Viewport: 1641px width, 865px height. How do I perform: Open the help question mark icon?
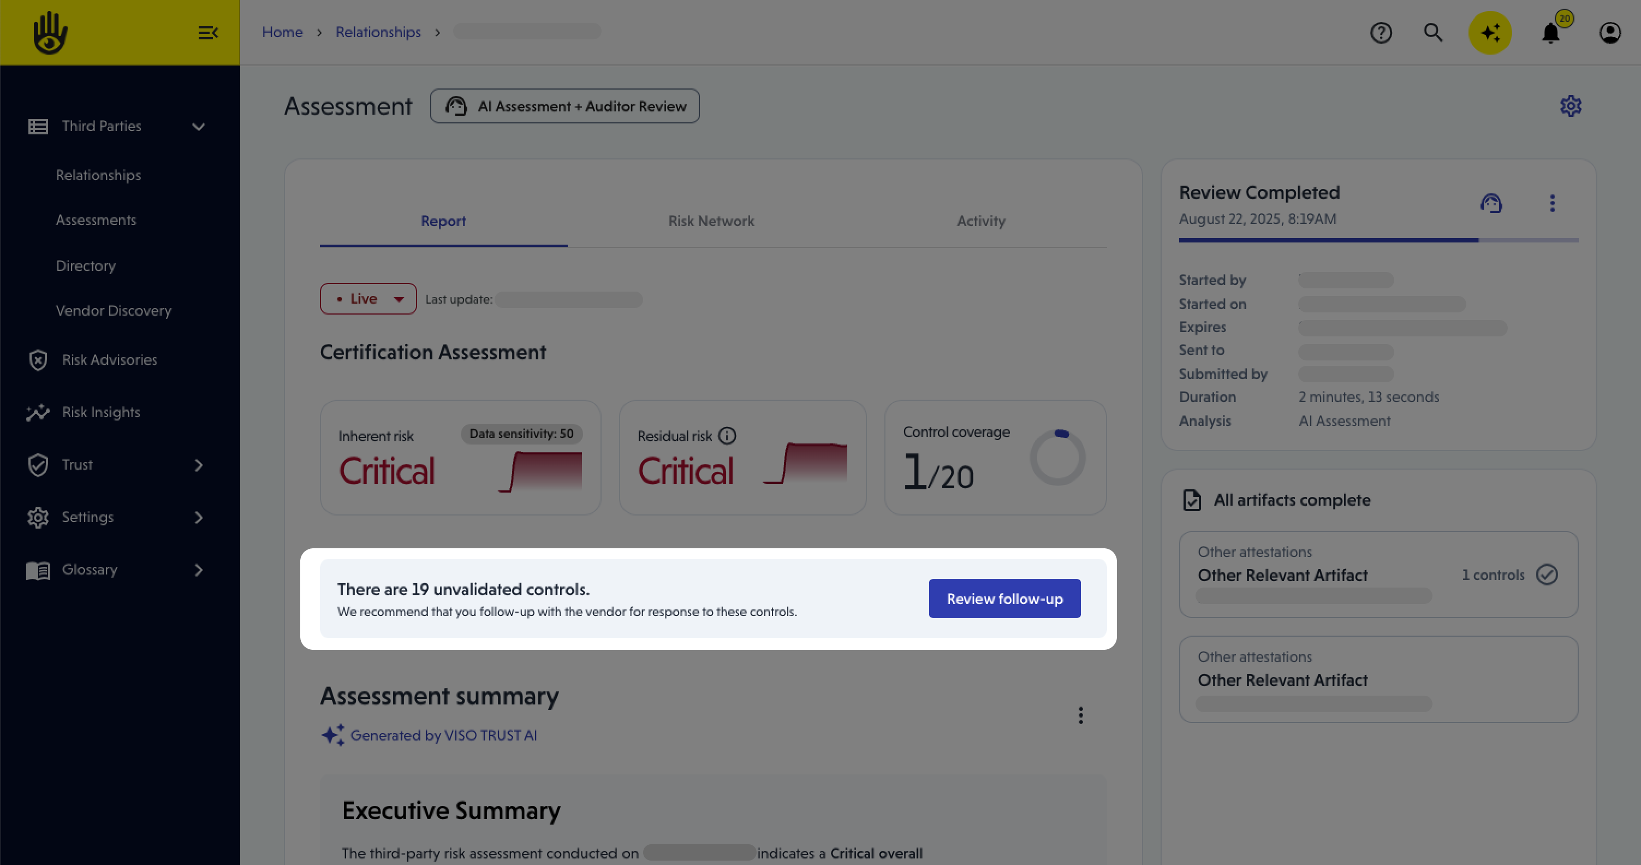[1381, 33]
